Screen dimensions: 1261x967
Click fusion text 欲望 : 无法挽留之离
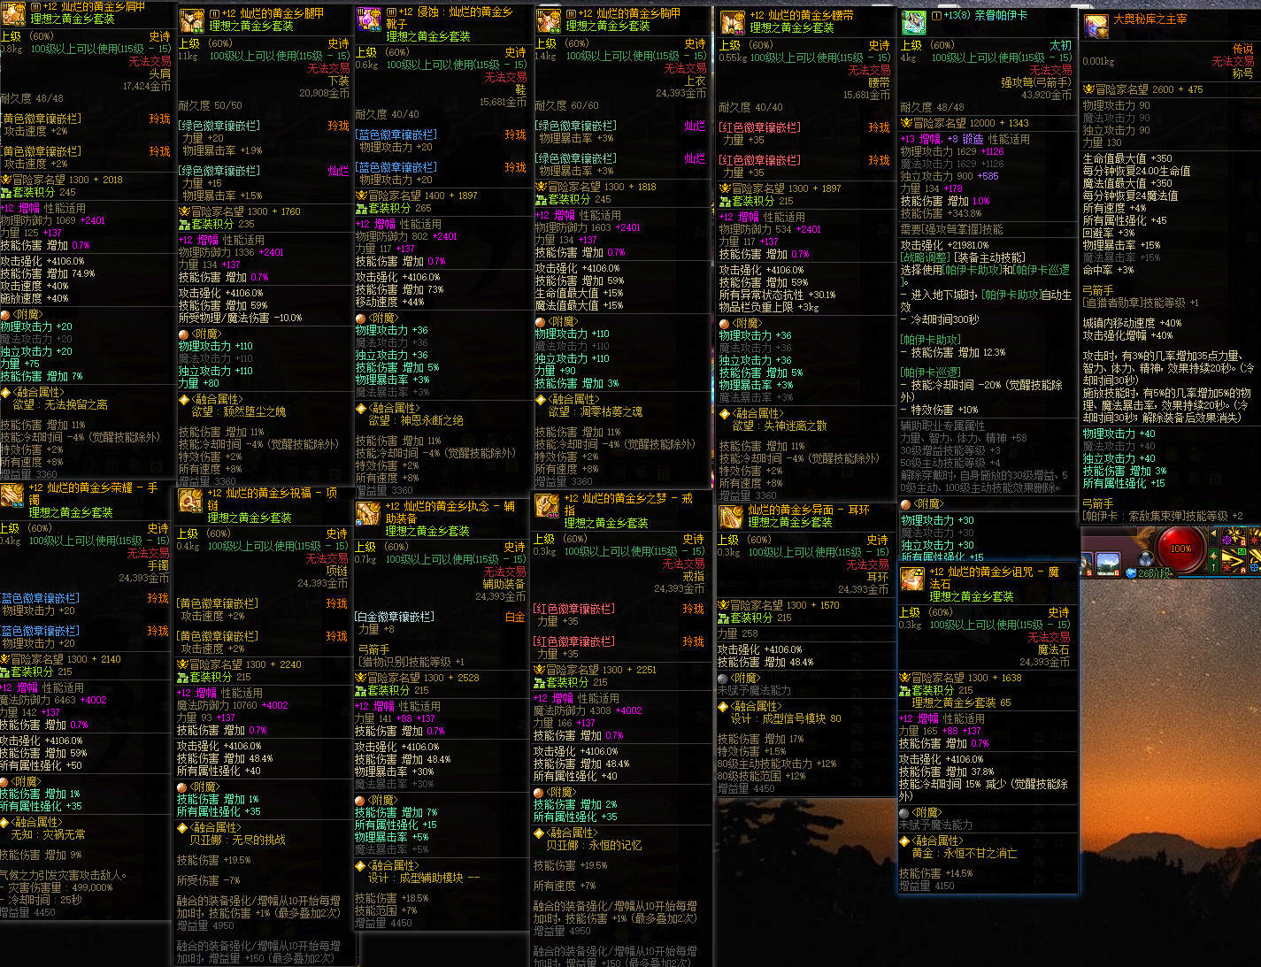tap(60, 404)
